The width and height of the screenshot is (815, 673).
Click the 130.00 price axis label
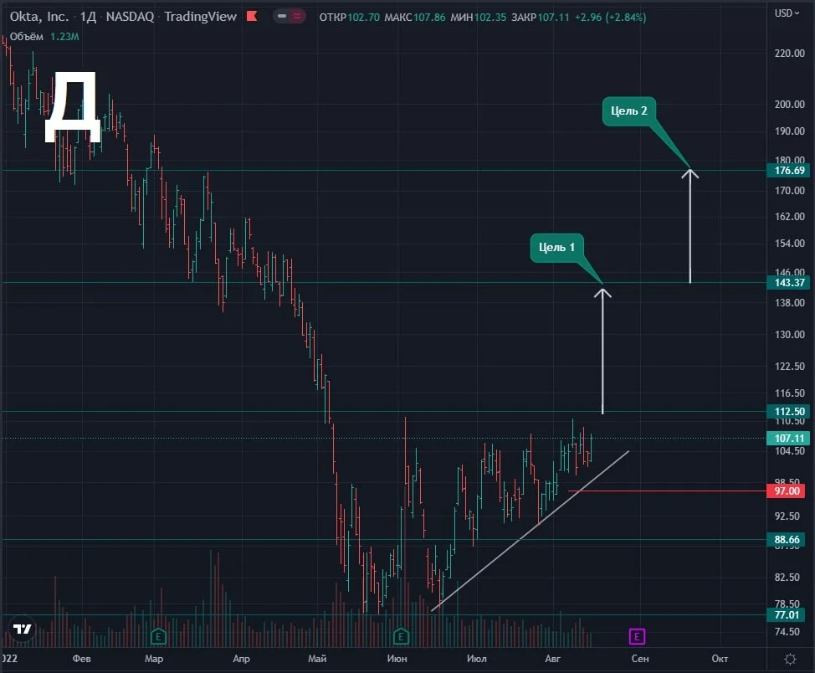[x=790, y=335]
